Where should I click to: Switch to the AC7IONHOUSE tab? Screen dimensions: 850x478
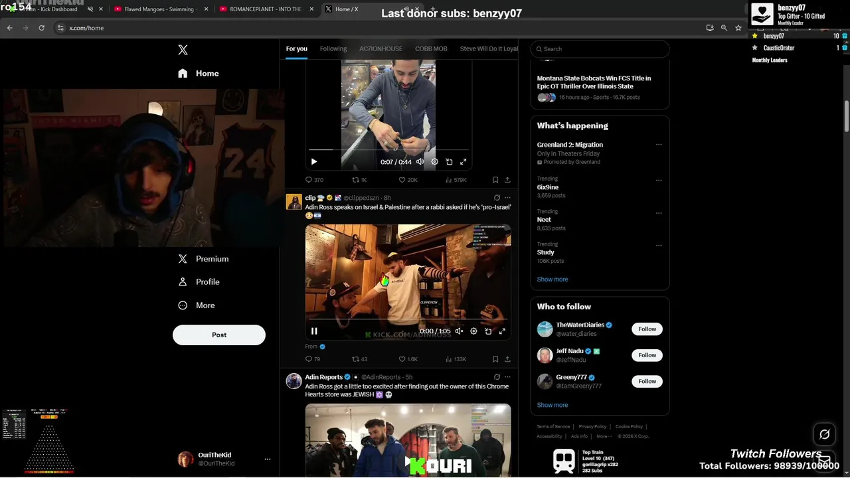(x=381, y=48)
